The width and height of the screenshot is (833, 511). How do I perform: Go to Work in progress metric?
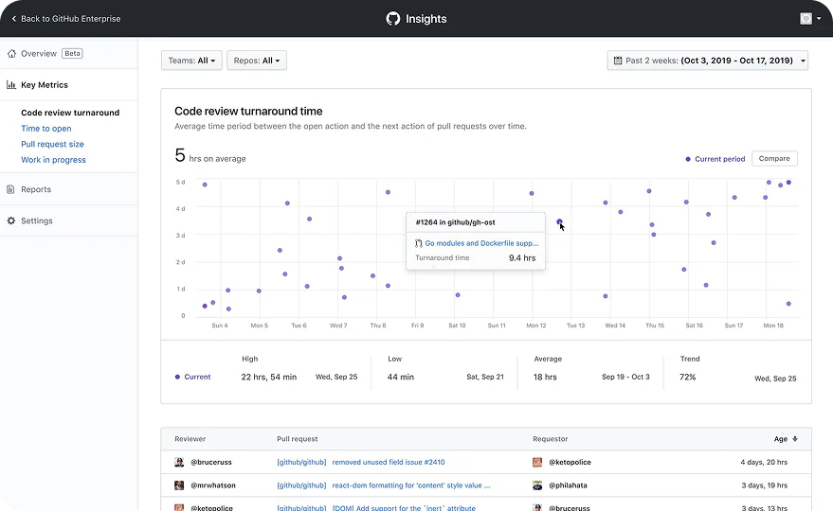click(54, 160)
